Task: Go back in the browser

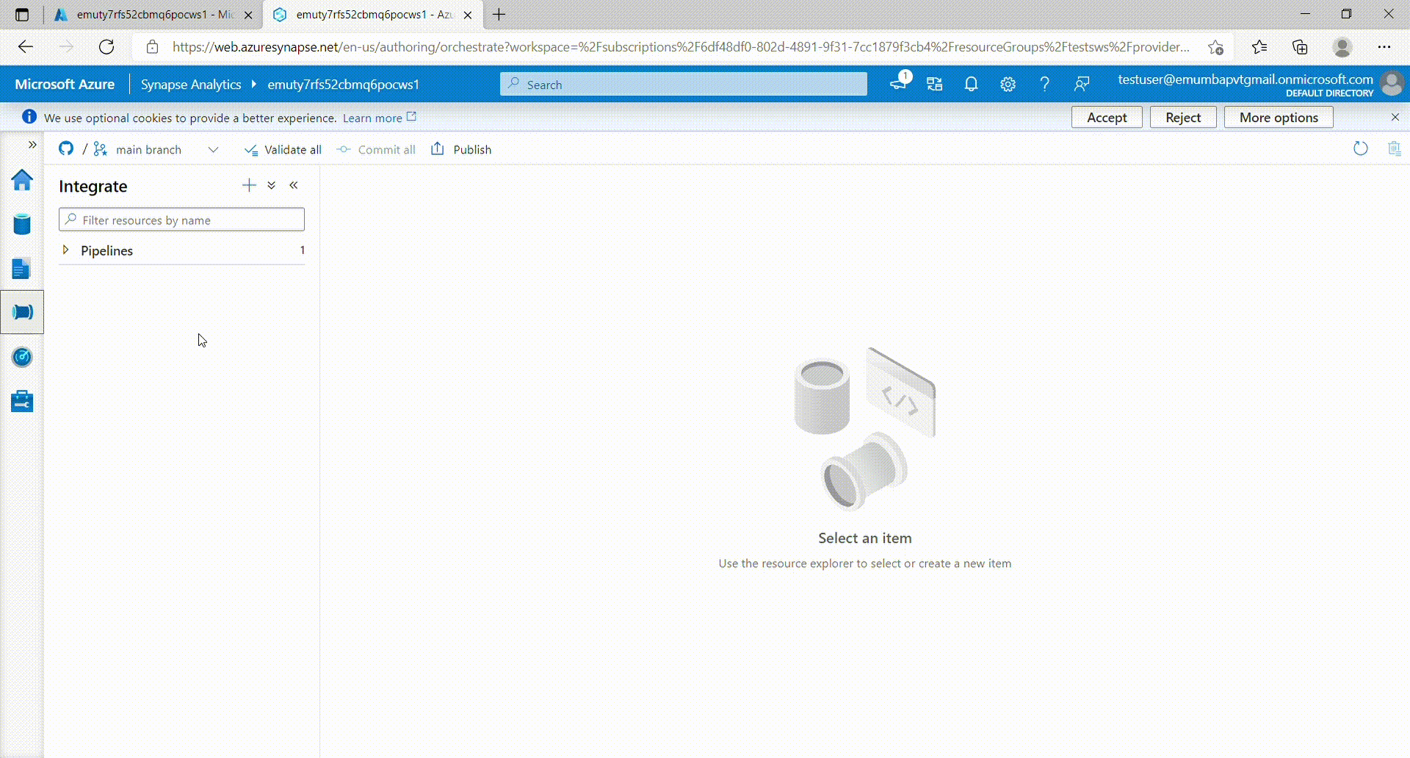Action: 26,47
